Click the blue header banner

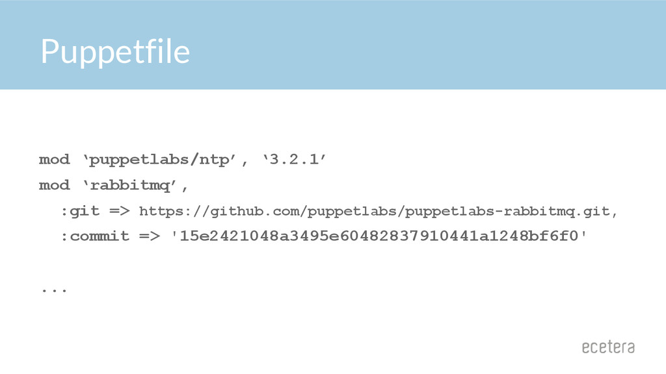click(333, 45)
